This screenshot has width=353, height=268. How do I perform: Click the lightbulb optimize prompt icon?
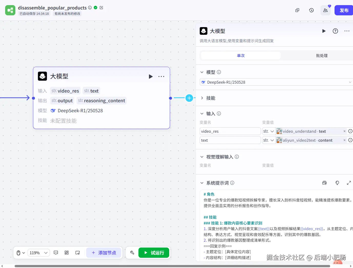click(x=337, y=183)
